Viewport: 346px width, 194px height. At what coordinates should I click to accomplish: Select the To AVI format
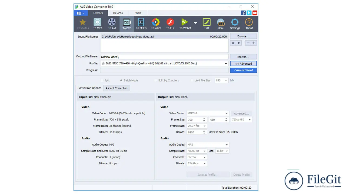coord(112,24)
